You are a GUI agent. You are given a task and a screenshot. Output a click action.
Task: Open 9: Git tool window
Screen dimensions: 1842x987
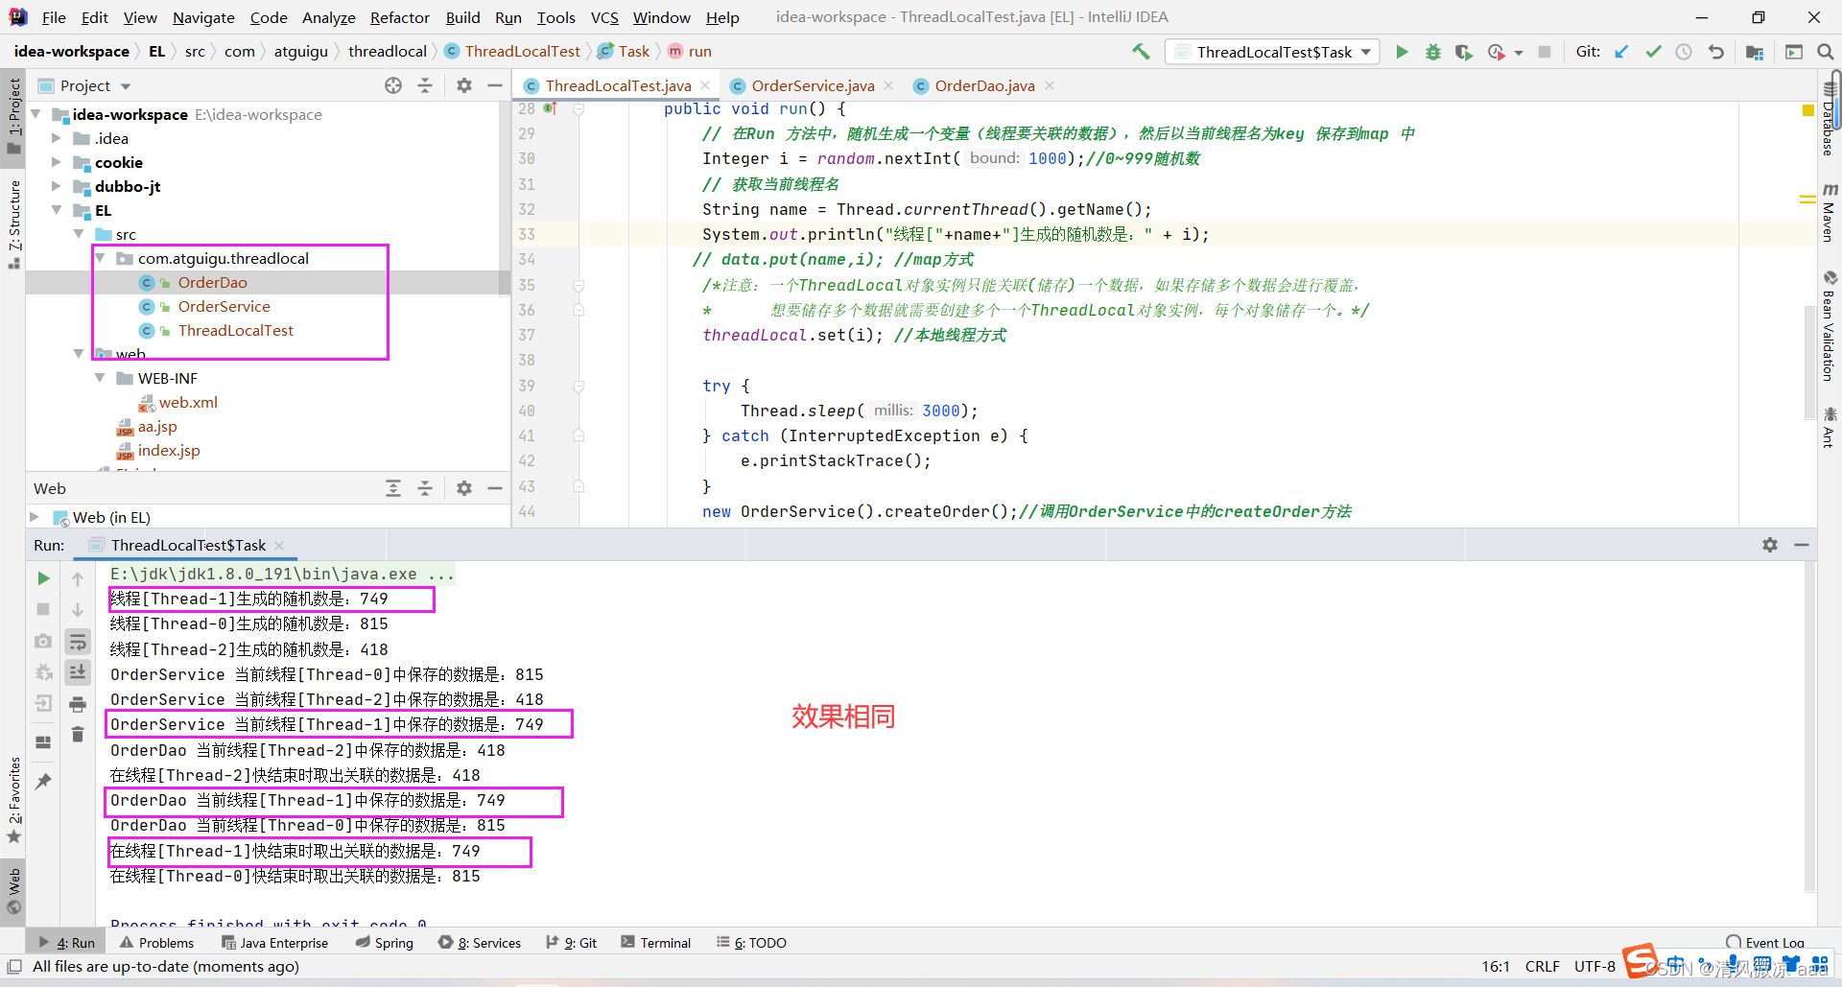click(x=572, y=943)
